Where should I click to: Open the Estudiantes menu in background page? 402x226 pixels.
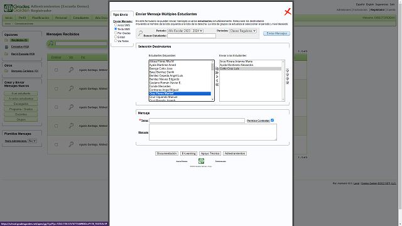tap(81, 18)
